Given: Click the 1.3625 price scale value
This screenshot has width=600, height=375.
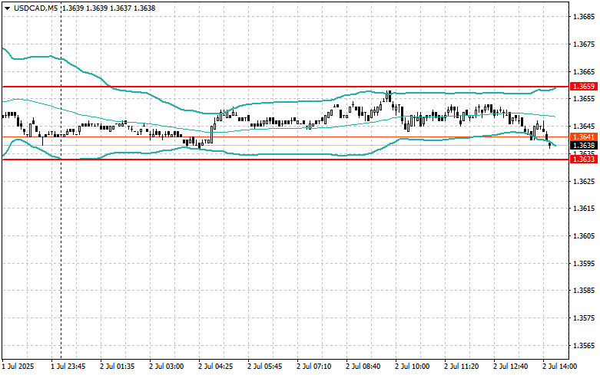Looking at the screenshot, I should point(584,181).
